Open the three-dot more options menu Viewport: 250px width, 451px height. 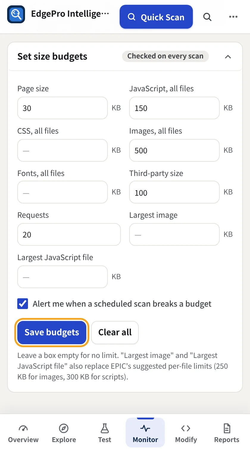233,17
